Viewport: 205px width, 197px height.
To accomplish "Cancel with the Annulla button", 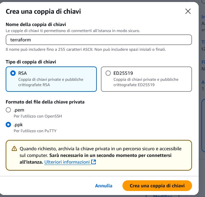I will click(103, 186).
